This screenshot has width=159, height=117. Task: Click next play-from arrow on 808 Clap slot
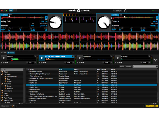149,63
